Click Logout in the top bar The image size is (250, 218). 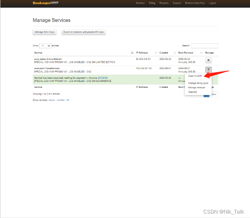212,3
